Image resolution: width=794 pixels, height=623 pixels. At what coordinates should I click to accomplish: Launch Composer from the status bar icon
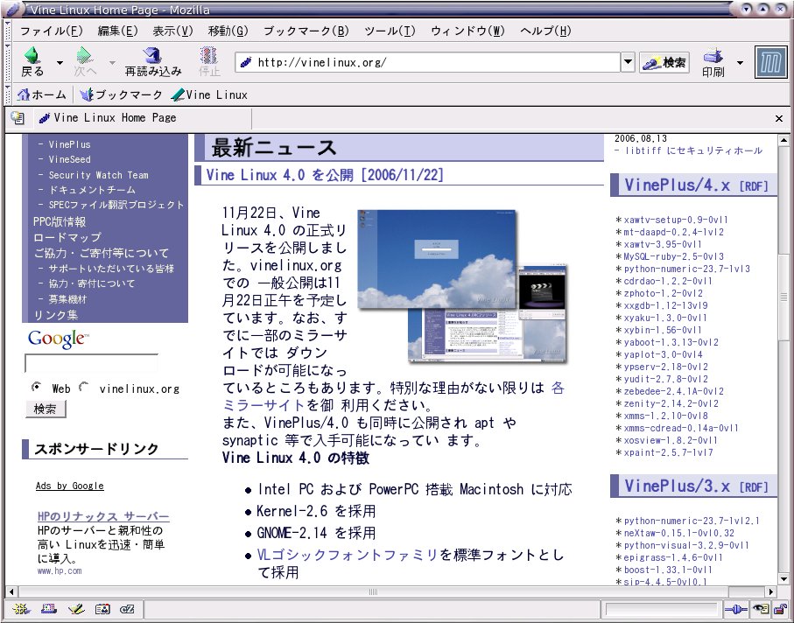[76, 609]
